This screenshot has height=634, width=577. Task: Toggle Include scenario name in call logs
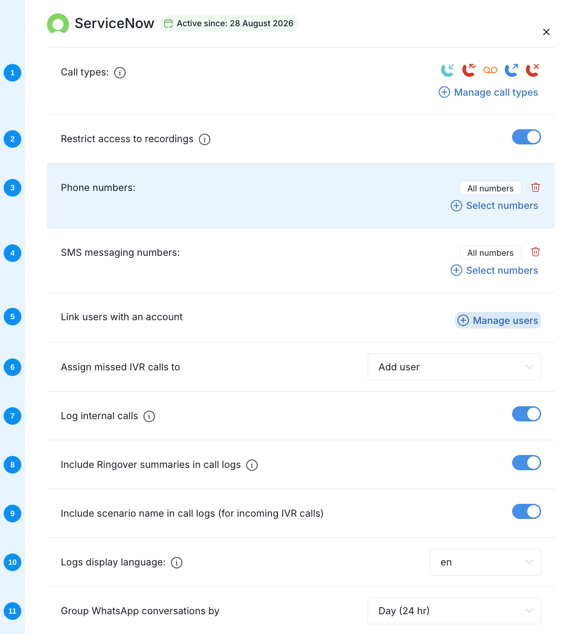click(526, 512)
